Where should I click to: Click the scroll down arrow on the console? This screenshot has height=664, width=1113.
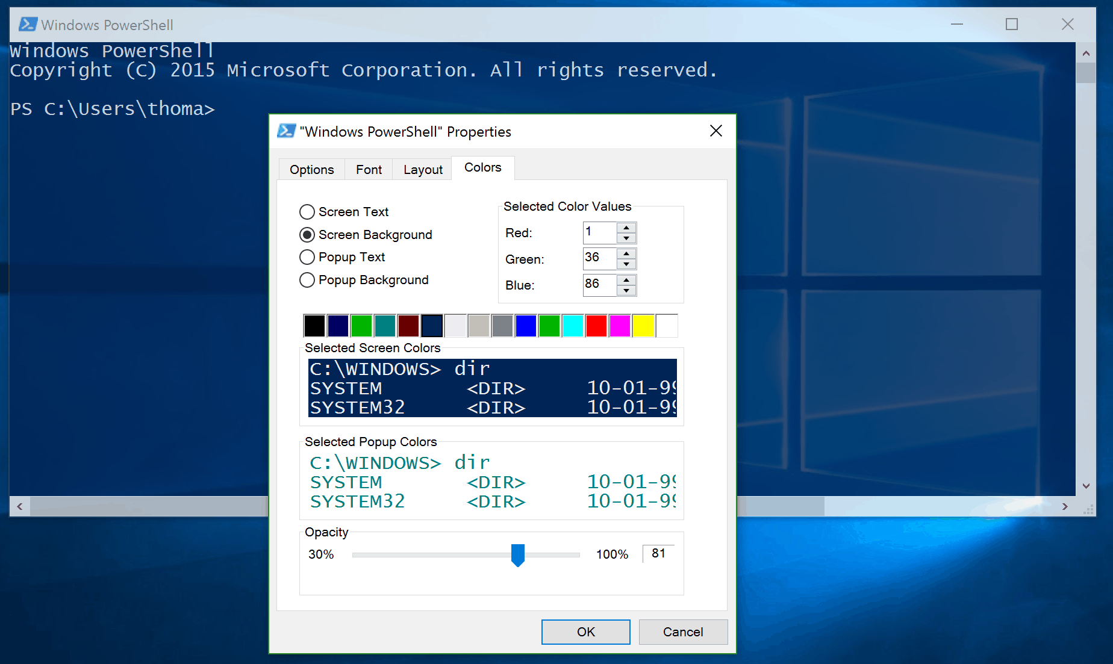[x=1086, y=486]
